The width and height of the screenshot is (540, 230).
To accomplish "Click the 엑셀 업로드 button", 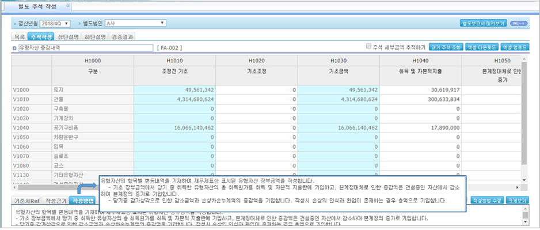I will tap(515, 47).
